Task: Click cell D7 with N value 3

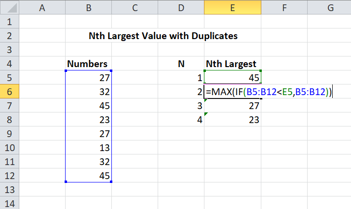Action: pos(181,106)
